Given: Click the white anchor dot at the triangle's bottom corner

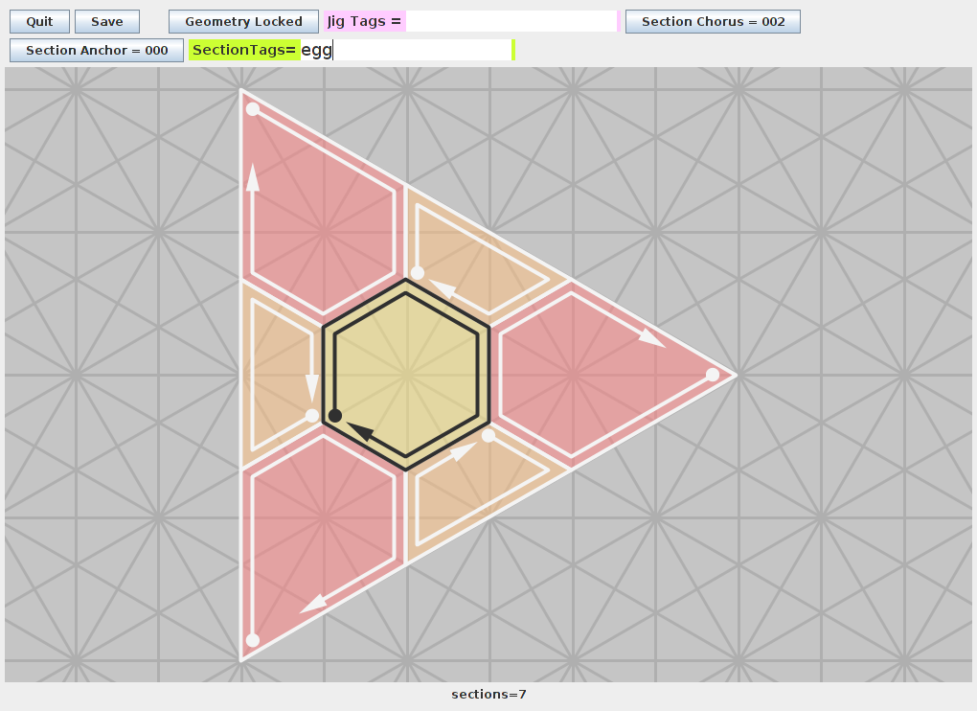Looking at the screenshot, I should point(253,640).
